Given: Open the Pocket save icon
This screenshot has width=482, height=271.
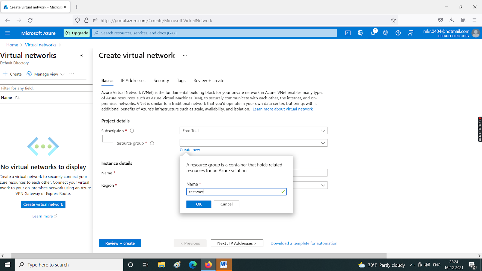Looking at the screenshot, I should point(440,20).
